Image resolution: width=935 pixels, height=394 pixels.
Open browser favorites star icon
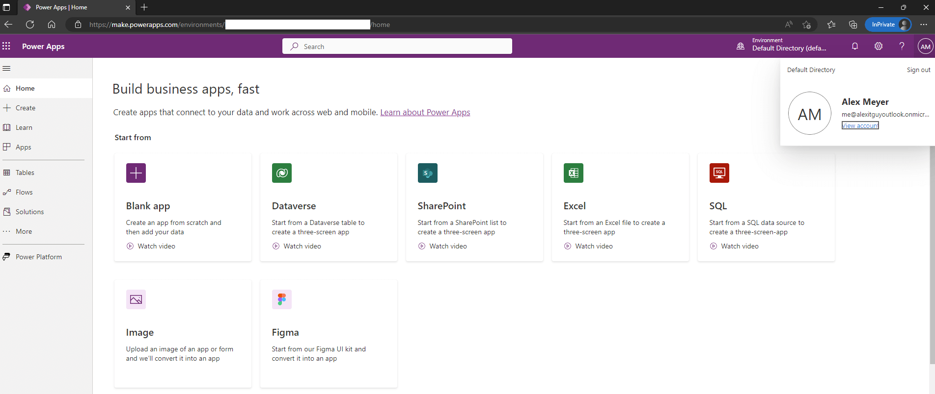(831, 25)
